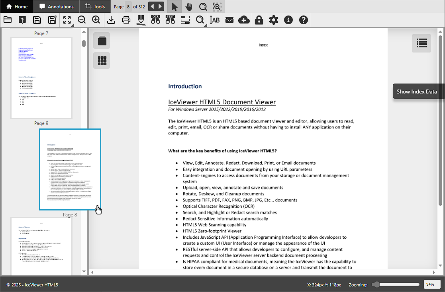Select the hand pan tool
Screen dimensions: 445x292
pyautogui.click(x=189, y=6)
